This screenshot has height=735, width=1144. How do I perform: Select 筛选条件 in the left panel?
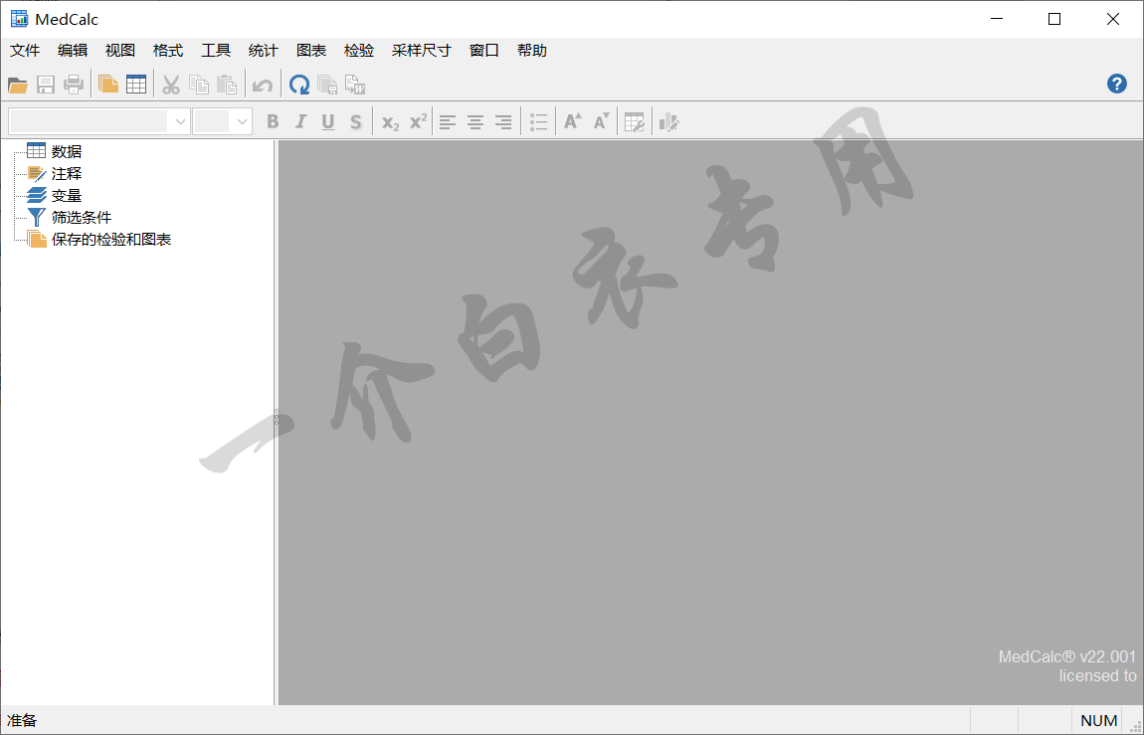coord(81,218)
